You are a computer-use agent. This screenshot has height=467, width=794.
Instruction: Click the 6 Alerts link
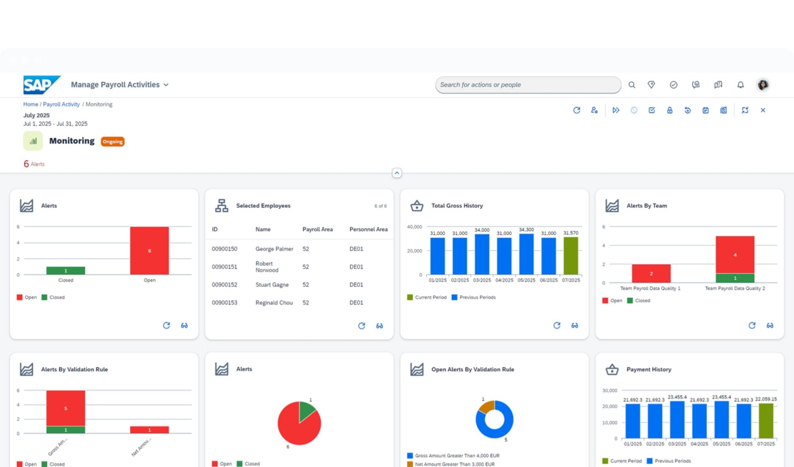point(34,164)
